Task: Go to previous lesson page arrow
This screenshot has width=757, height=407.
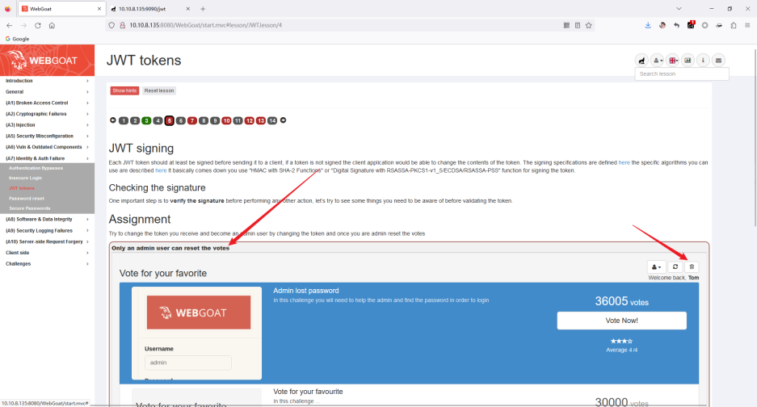Action: [x=113, y=120]
